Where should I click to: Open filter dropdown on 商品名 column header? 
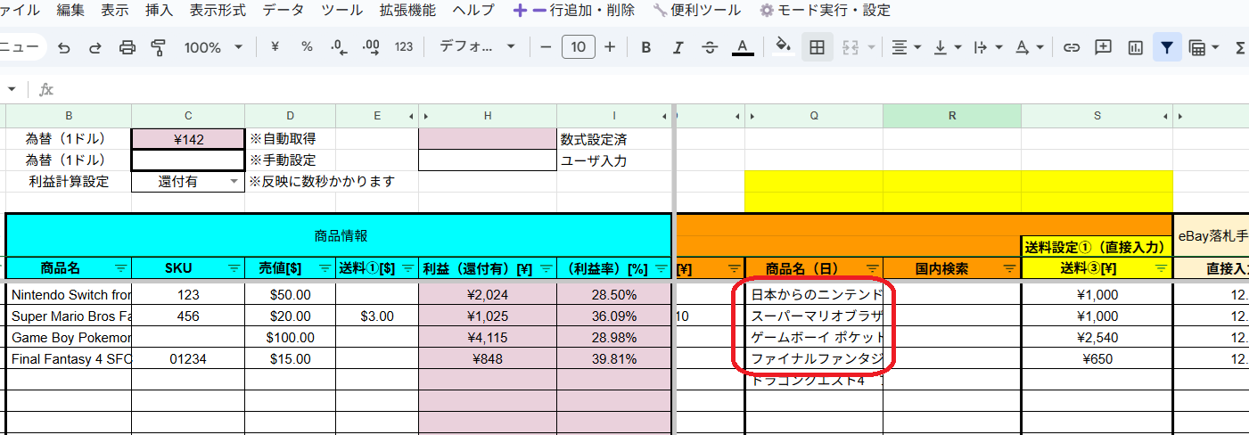[121, 268]
